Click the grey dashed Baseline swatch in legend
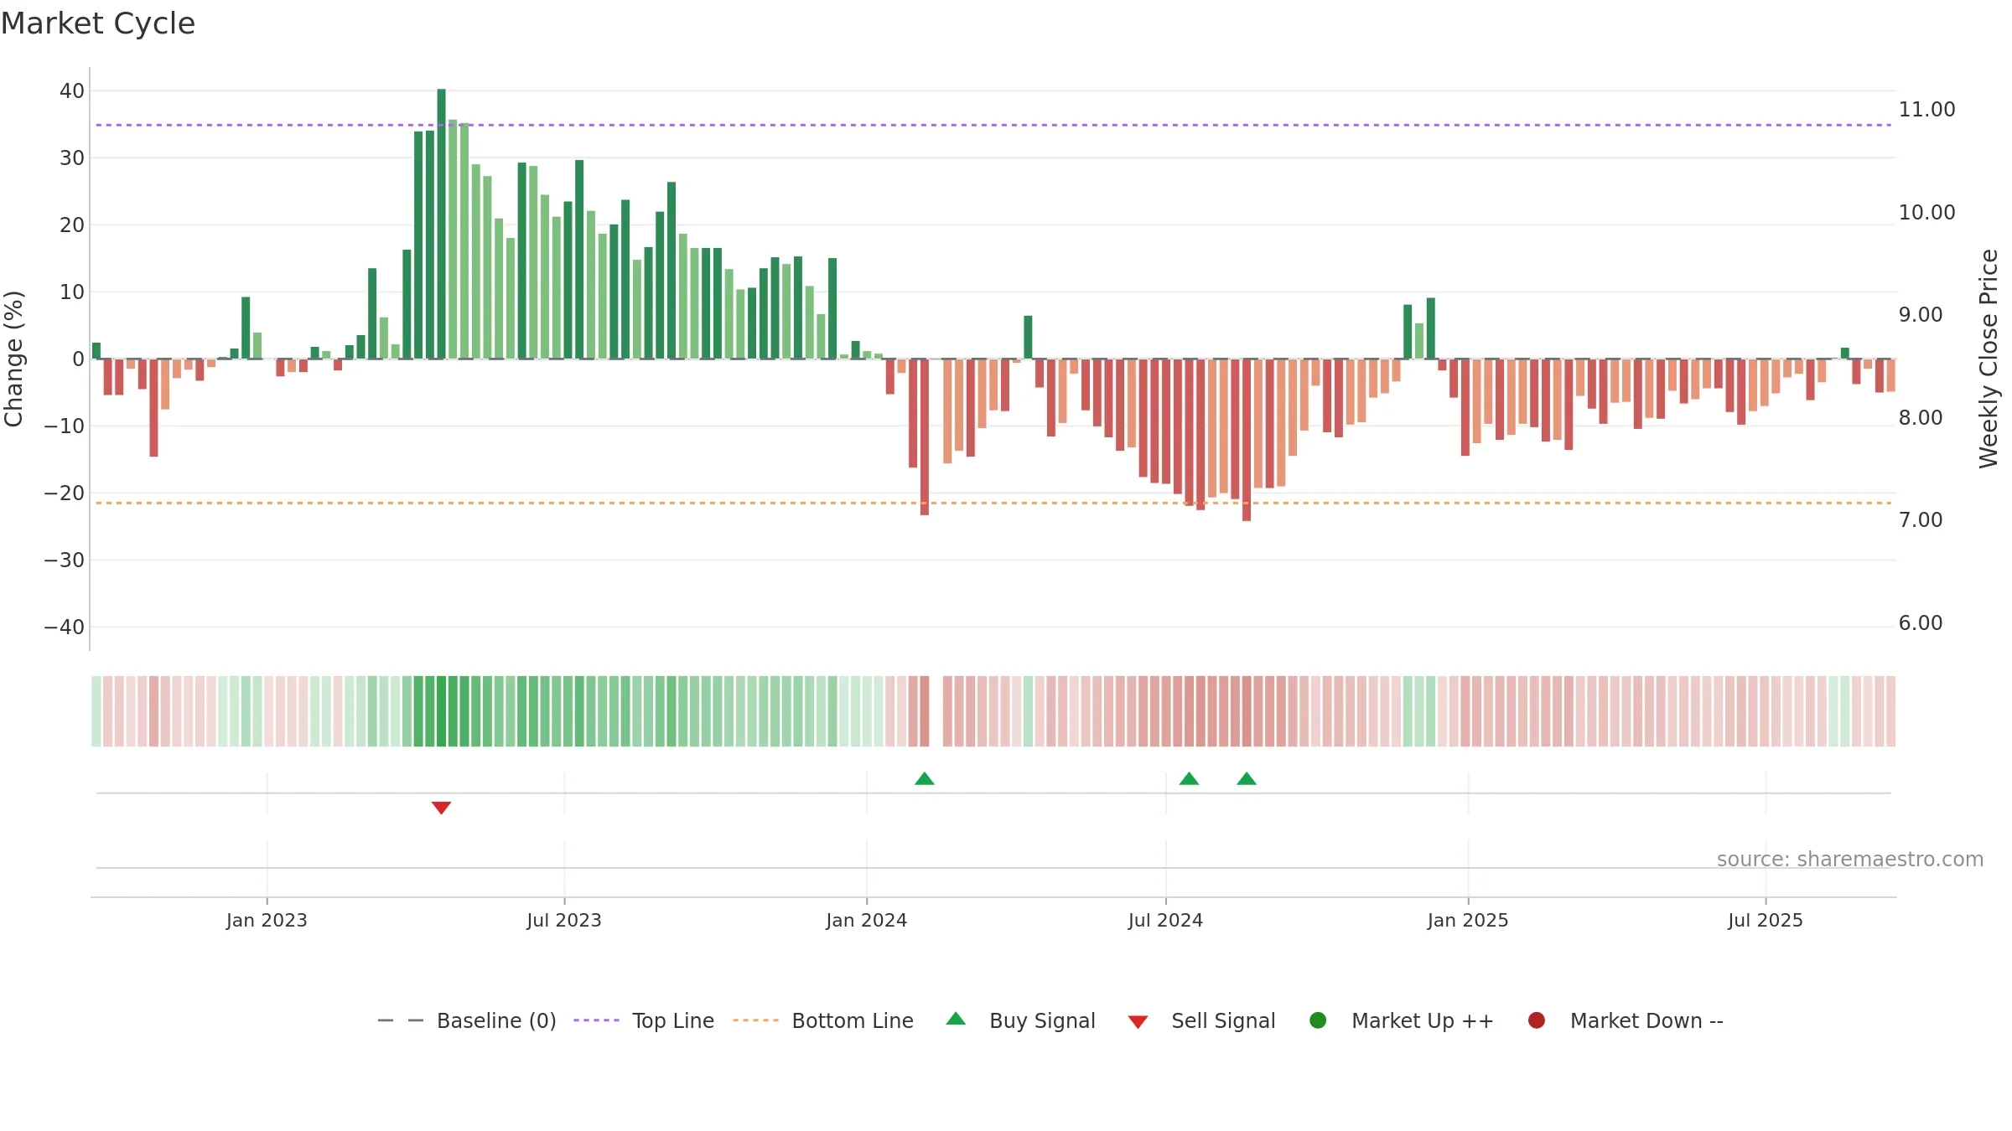This screenshot has height=1131, width=2012. tap(400, 1020)
